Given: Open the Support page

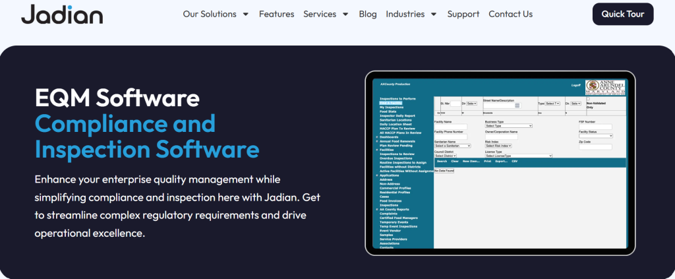Looking at the screenshot, I should pyautogui.click(x=463, y=15).
